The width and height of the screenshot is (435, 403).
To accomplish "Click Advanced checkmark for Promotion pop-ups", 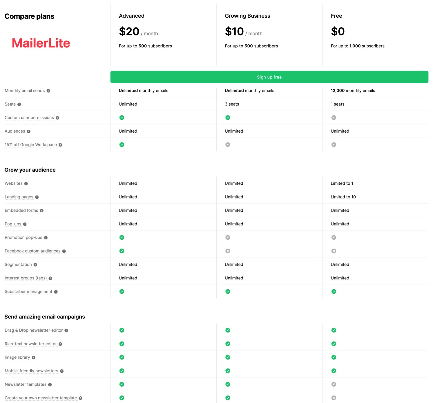I will (122, 237).
